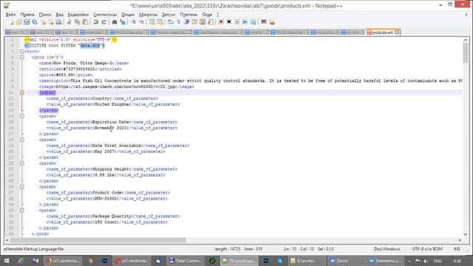473x266 pixels.
Task: Open the Файл menu
Action: click(10, 15)
